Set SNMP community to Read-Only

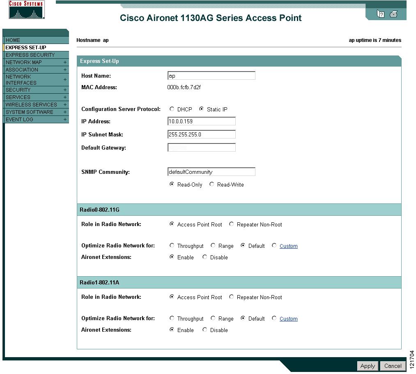point(172,184)
